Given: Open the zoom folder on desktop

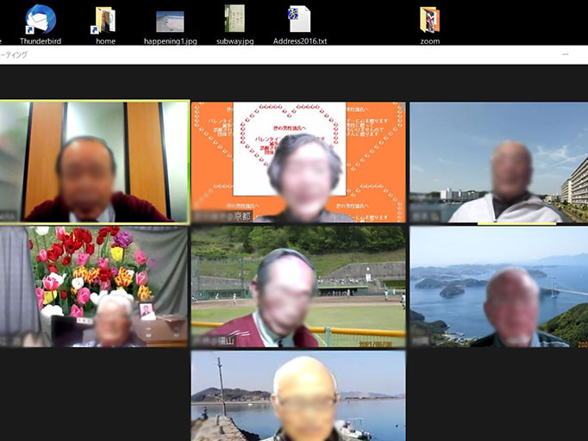Looking at the screenshot, I should click(429, 22).
